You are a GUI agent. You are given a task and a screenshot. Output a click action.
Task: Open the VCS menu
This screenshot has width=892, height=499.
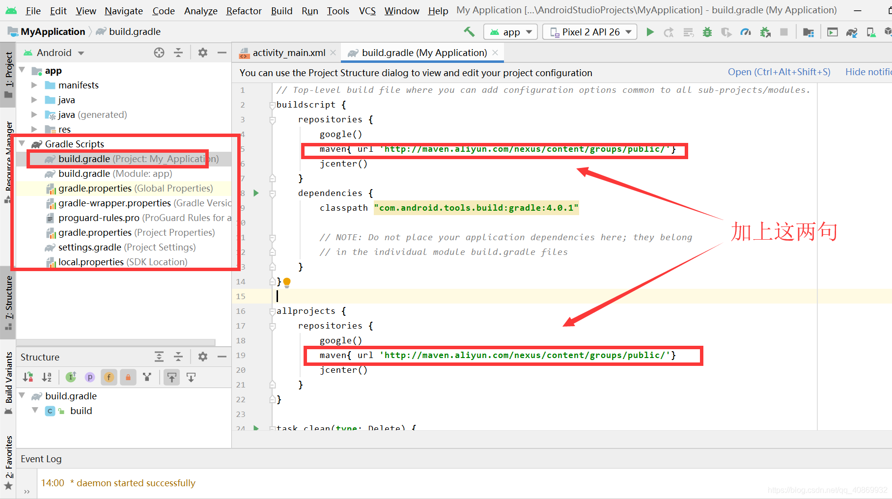coord(367,11)
